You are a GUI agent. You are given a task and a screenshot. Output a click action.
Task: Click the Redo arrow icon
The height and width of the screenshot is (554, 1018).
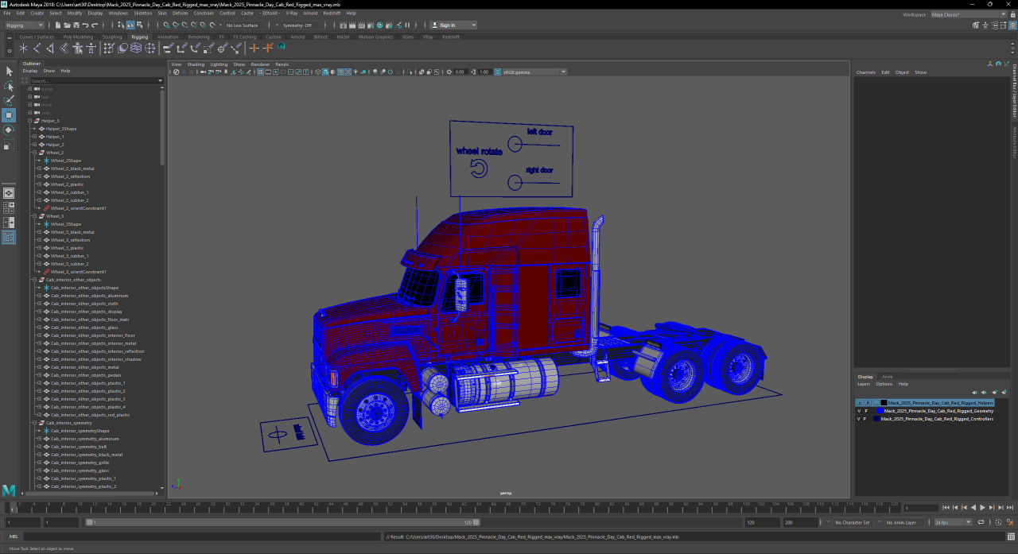[x=96, y=25]
